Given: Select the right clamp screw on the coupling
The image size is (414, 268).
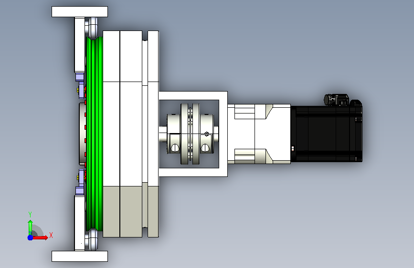Looking at the screenshot, I should 205,148.
